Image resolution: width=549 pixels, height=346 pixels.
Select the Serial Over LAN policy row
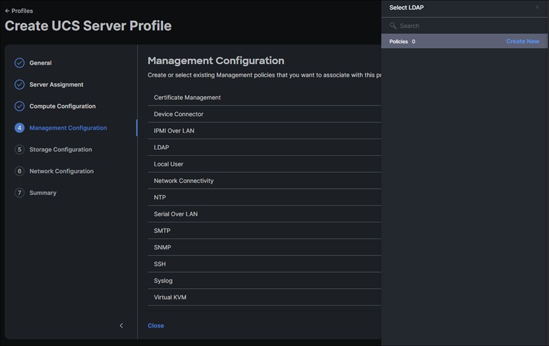click(x=264, y=214)
